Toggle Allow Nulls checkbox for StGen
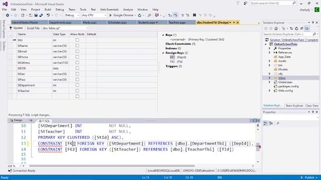321x180 pixels. (x=77, y=73)
